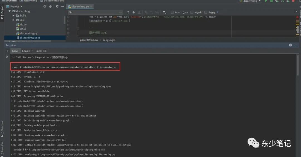Viewport: 301px width, 157px height.
Task: Collapse all nodes in Project panel
Action: pyautogui.click(x=50, y=6)
